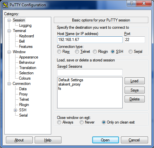Open the Colours category

click(25, 78)
